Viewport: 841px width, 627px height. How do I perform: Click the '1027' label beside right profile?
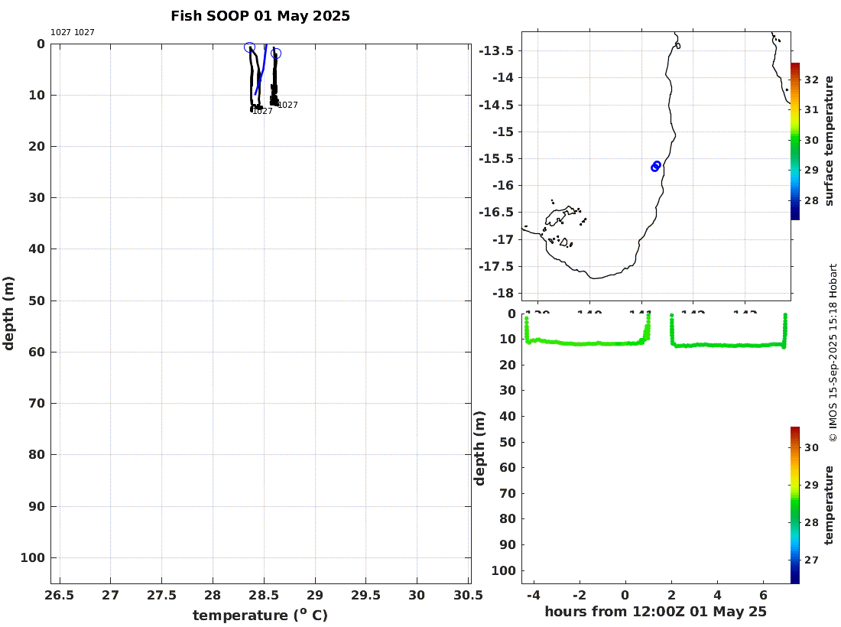(x=287, y=105)
